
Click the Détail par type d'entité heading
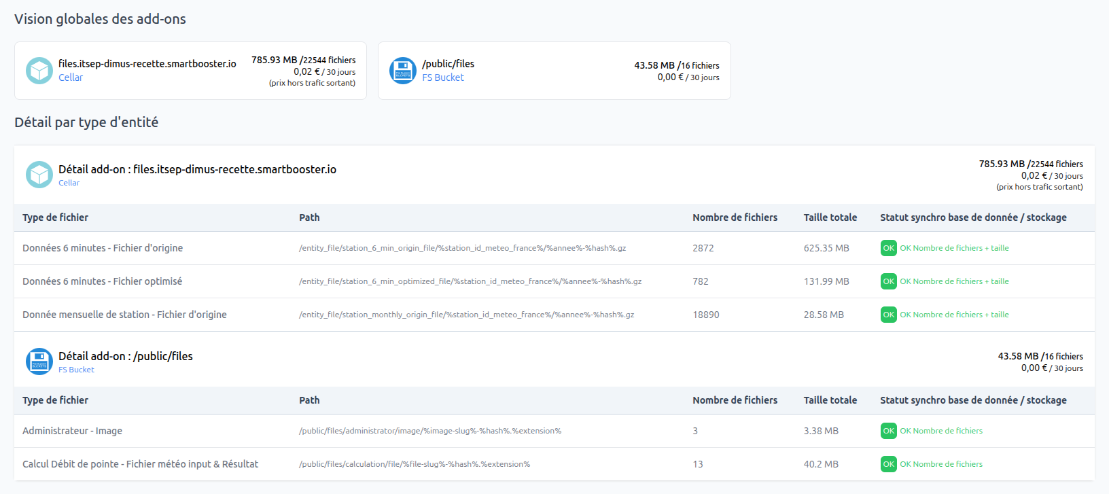click(86, 122)
